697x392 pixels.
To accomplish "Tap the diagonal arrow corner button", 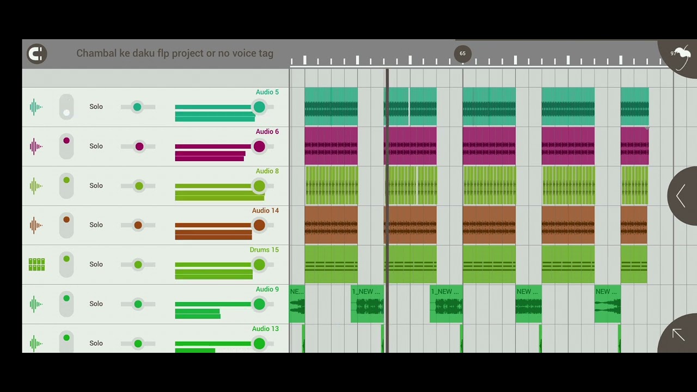I will [678, 335].
